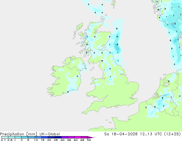Viewport: 182px width, 141px height.
Task: Click the 0 marker on Ireland's south coast
Action: pos(68,92)
